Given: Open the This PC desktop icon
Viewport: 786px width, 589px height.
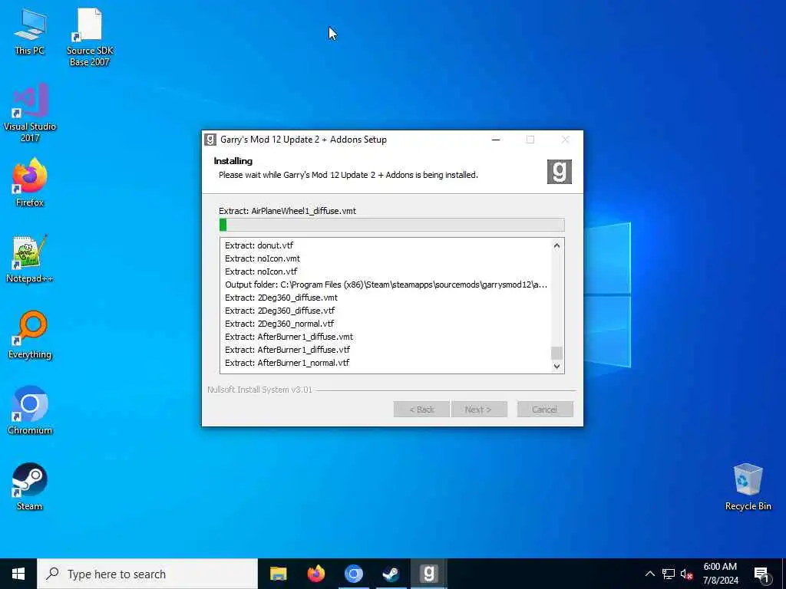Looking at the screenshot, I should coord(30,32).
